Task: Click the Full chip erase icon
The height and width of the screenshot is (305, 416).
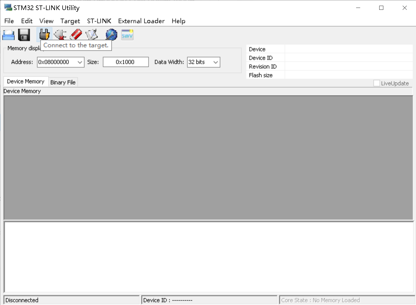Action: 76,35
